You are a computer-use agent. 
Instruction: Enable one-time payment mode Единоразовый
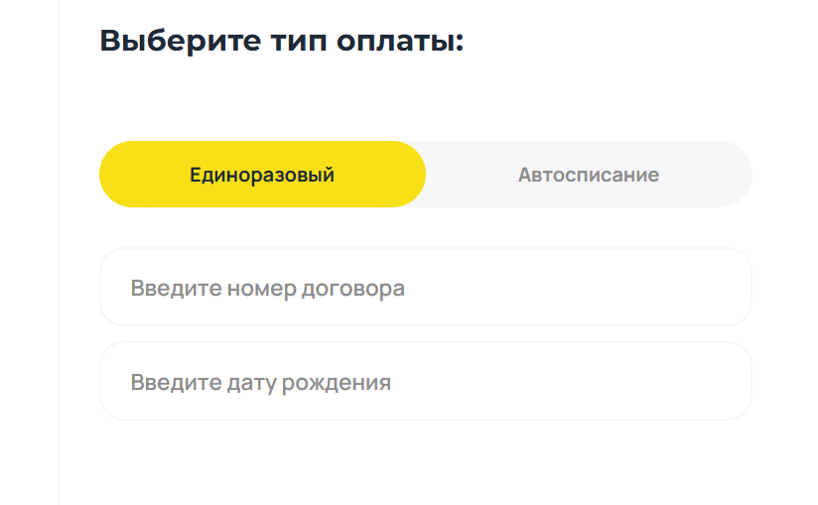pyautogui.click(x=262, y=175)
